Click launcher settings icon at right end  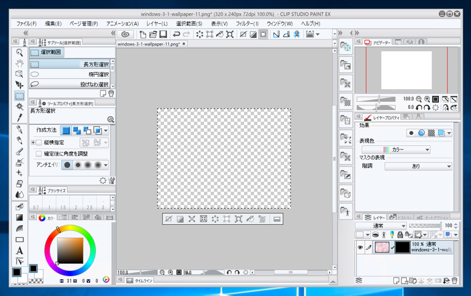pyautogui.click(x=277, y=219)
